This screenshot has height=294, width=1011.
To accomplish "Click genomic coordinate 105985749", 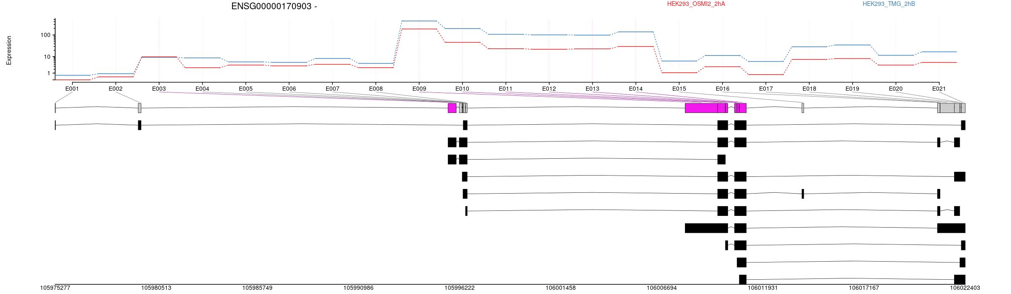I will pyautogui.click(x=257, y=288).
